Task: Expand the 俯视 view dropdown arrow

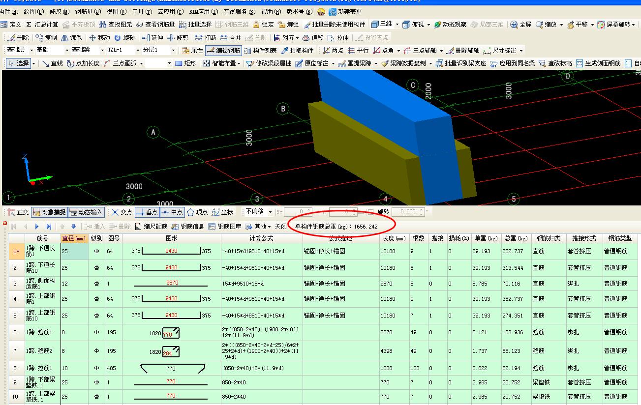Action: (x=428, y=25)
